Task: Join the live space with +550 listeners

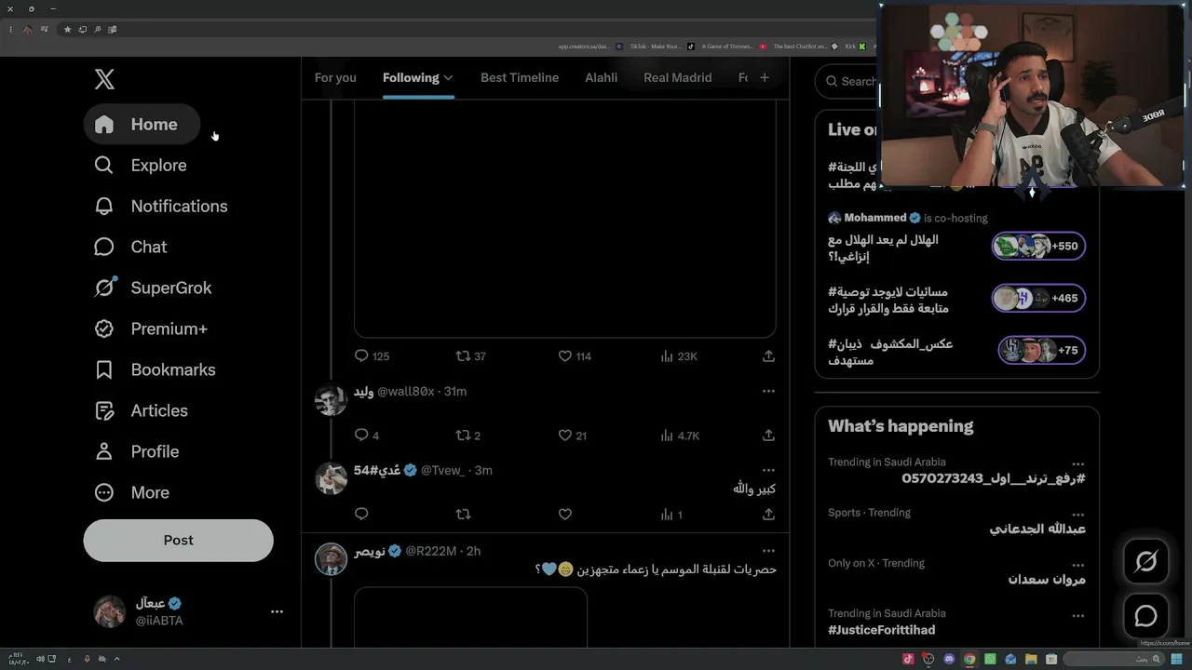Action: pos(1037,247)
